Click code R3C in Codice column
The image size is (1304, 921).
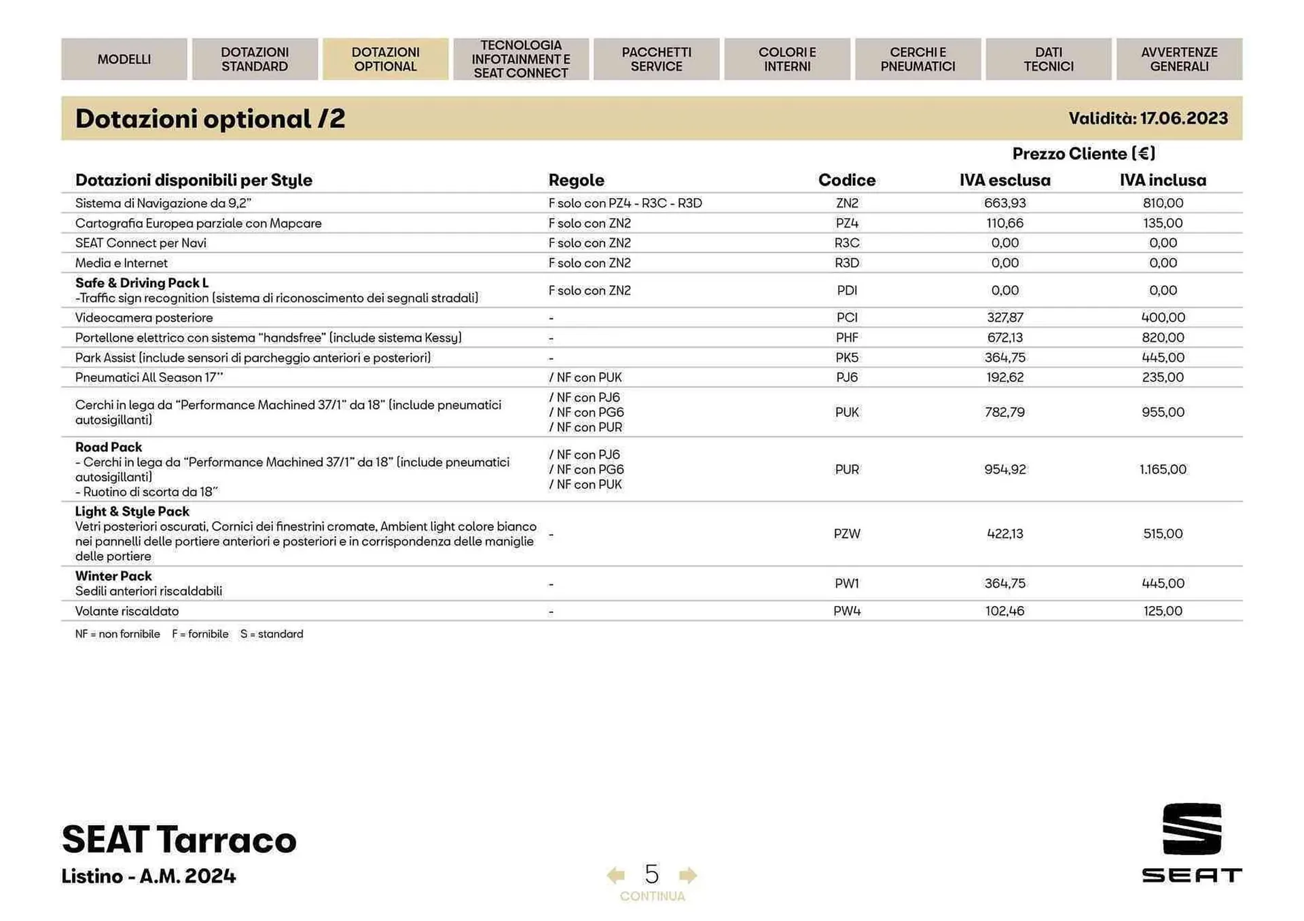[847, 243]
